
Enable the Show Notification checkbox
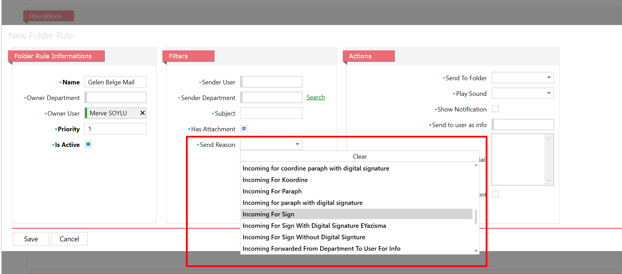[x=495, y=109]
